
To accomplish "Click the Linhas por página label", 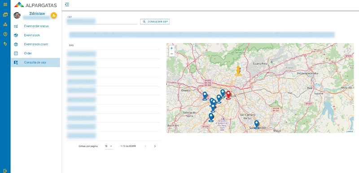I will 88,146.
